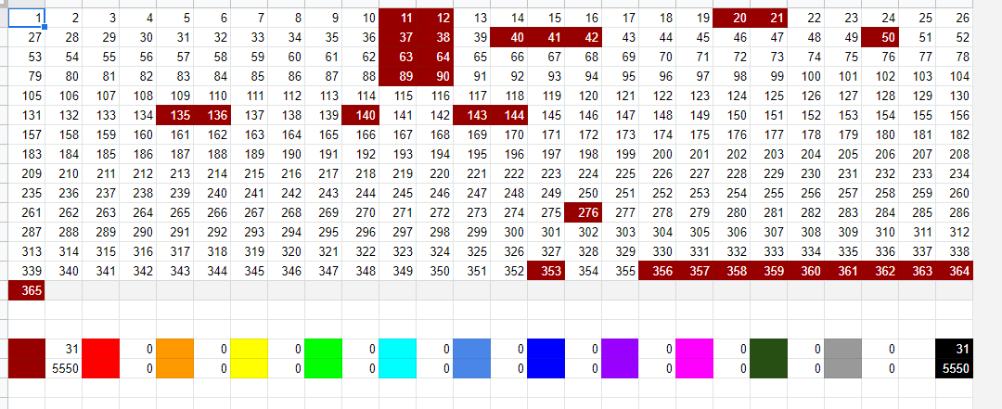
Task: Click the highlighted cell 12
Action: click(x=434, y=18)
